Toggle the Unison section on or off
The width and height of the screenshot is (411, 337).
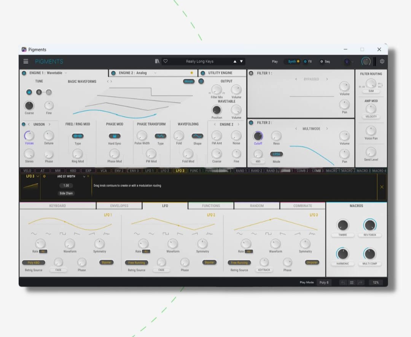[24, 124]
